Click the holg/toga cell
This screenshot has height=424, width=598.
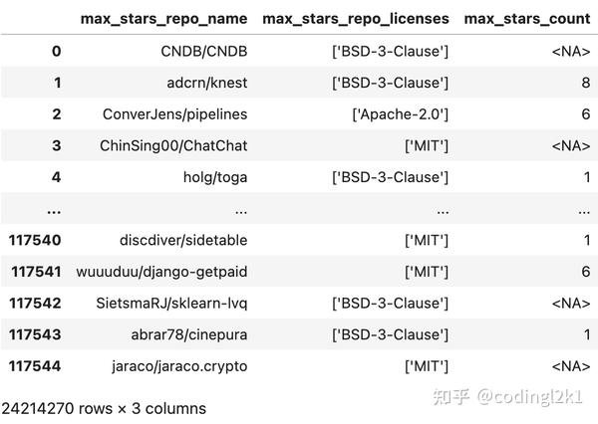pyautogui.click(x=215, y=177)
